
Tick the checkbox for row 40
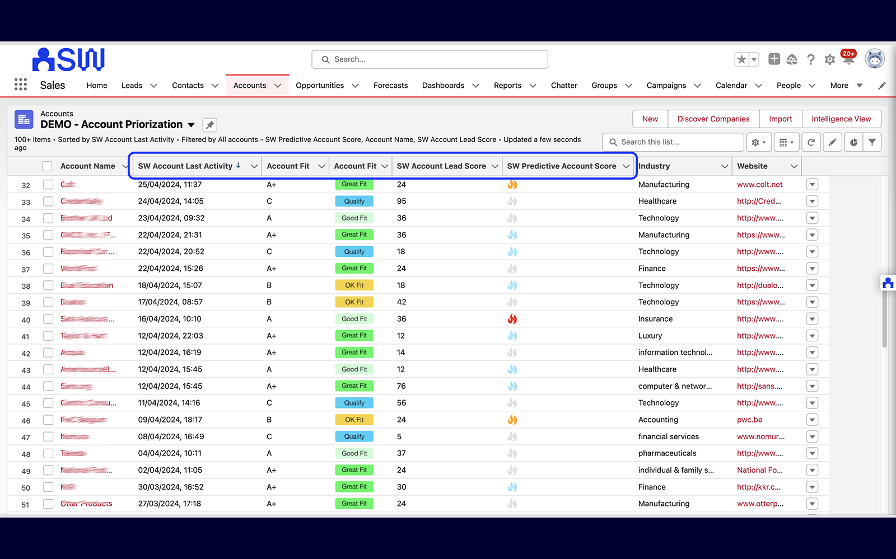pos(48,319)
